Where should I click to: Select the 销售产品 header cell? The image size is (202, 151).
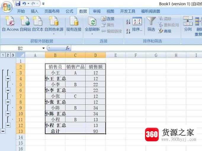tap(75, 67)
